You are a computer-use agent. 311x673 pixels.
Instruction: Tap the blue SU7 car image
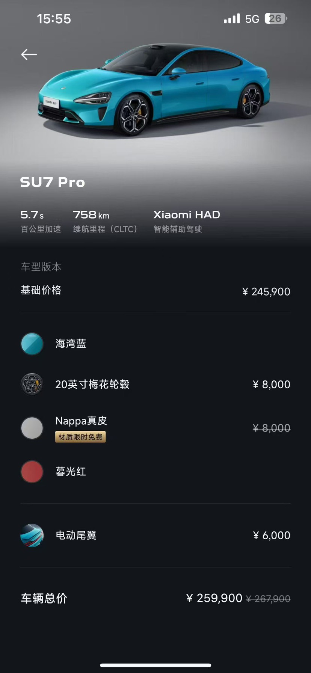pos(154,89)
